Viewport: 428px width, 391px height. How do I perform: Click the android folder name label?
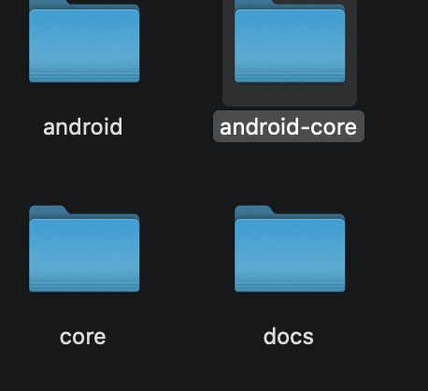tap(83, 127)
